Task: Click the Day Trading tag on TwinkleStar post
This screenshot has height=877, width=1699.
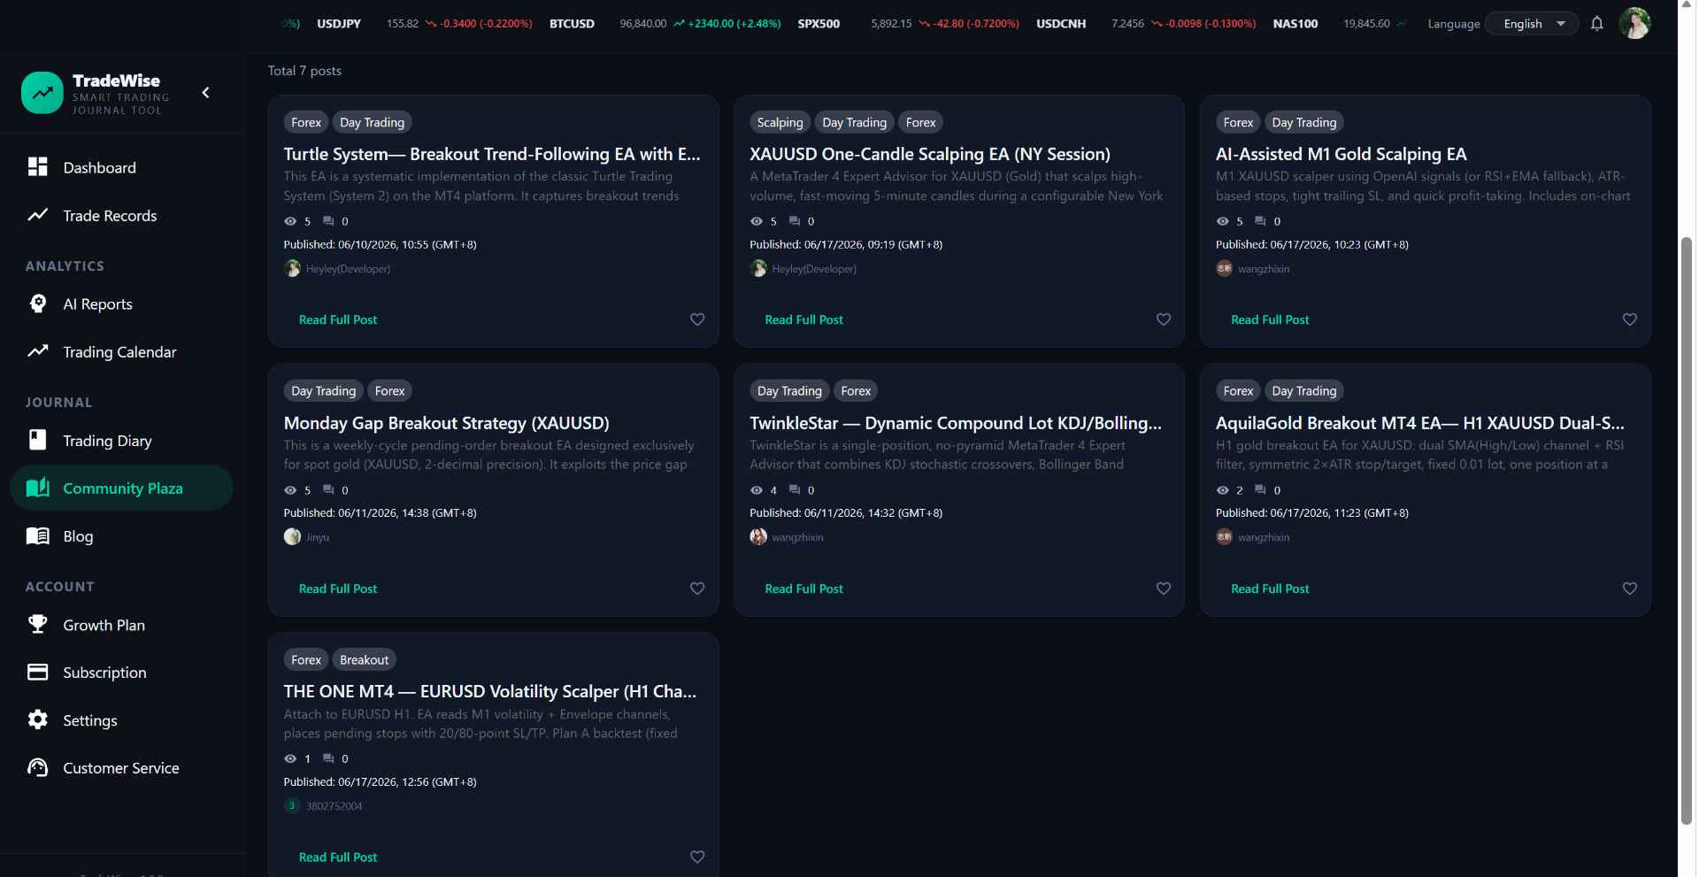Action: [x=789, y=390]
